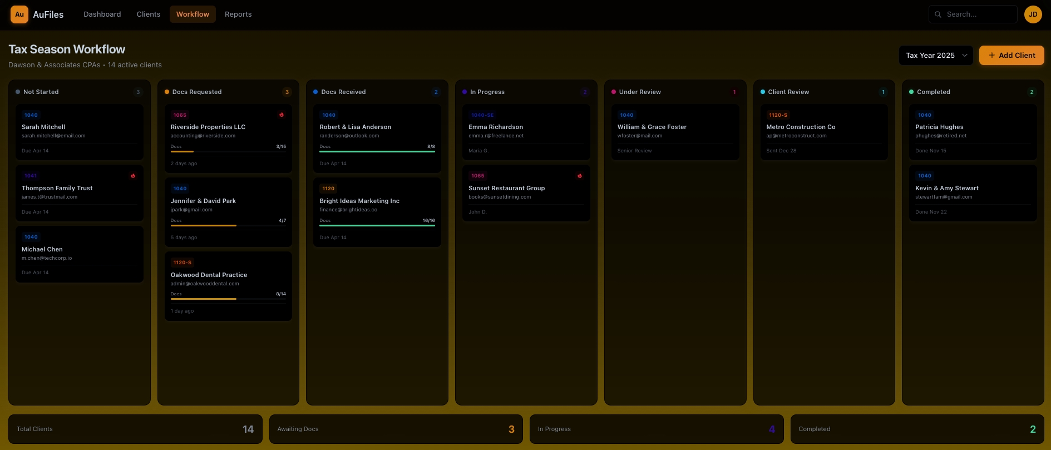This screenshot has height=450, width=1051.
Task: Click the Total Clients summary tile
Action: point(135,429)
